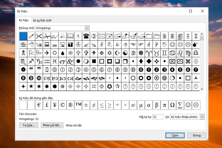
Task: Select the airplane symbol
Action: (x=47, y=53)
